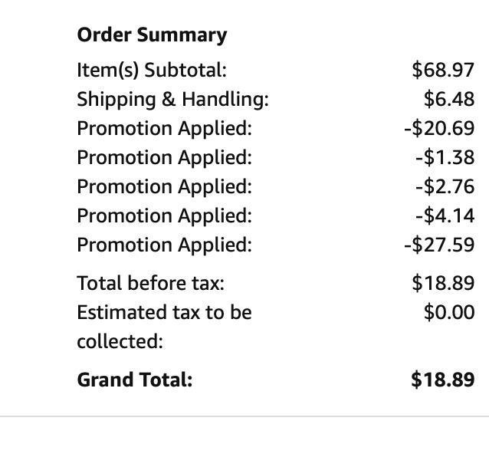The width and height of the screenshot is (489, 454).
Task: Click the $68.97 subtotal amount
Action: 443,70
